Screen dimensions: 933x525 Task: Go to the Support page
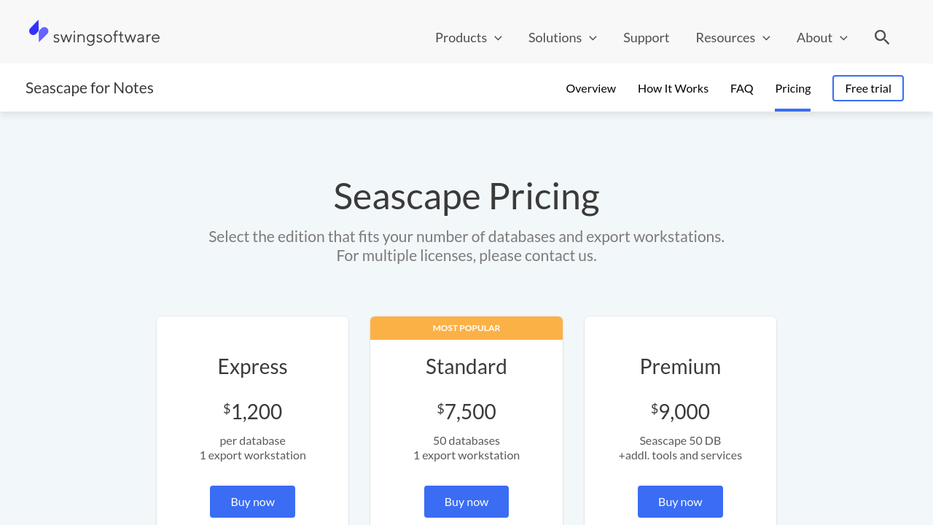tap(646, 37)
